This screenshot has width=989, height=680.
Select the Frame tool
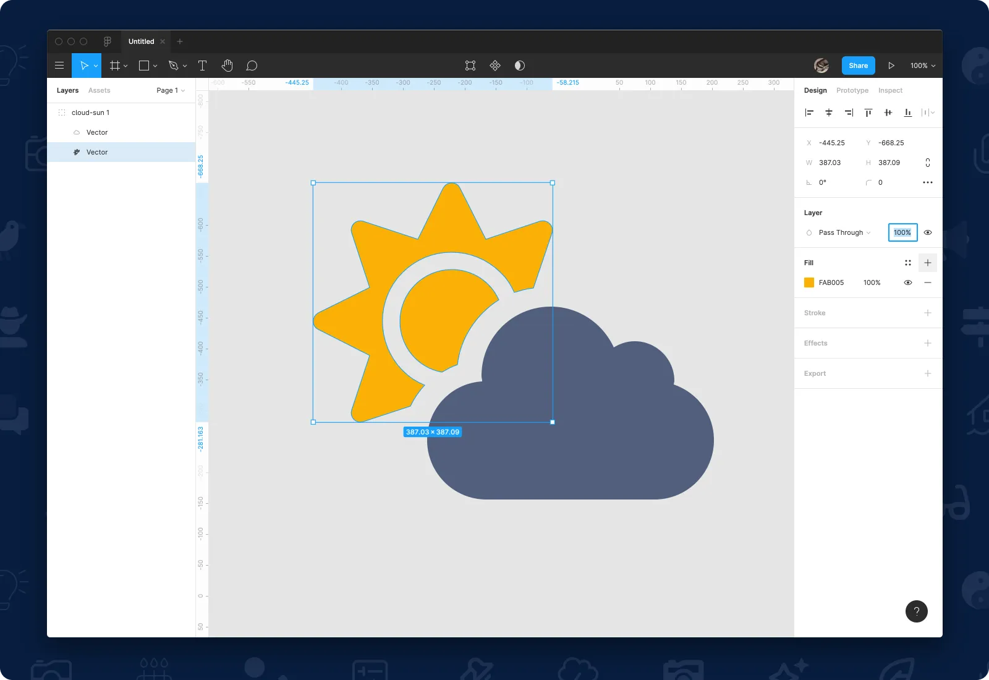coord(115,66)
